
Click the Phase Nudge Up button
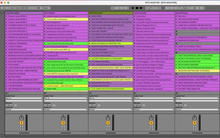pyautogui.click(x=26, y=8)
